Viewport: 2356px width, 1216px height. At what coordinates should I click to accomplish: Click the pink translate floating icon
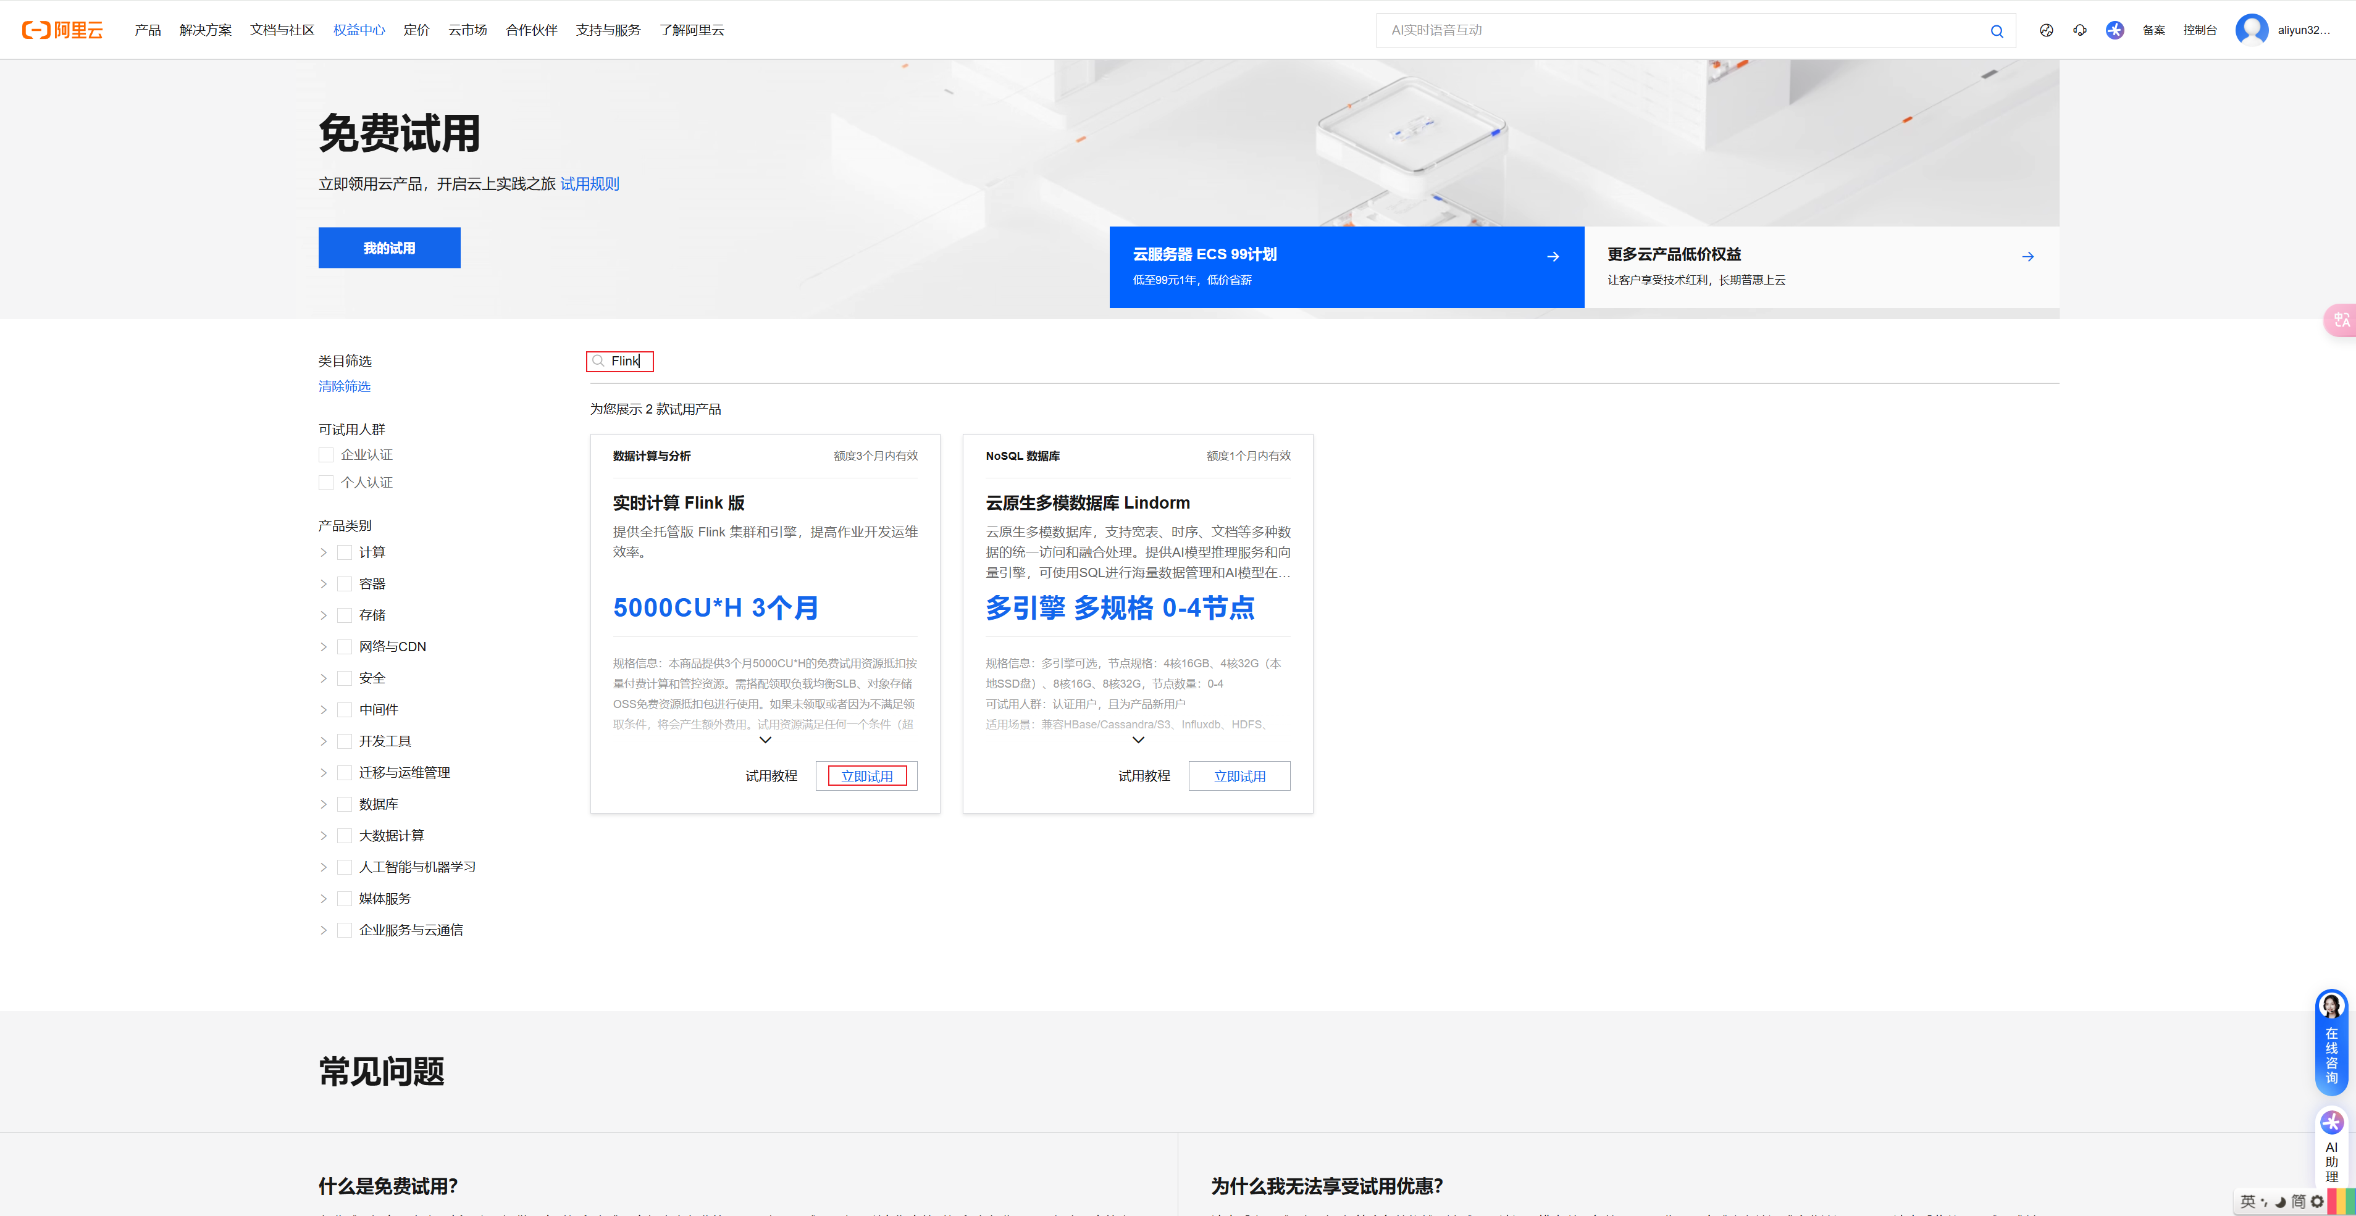[2341, 320]
